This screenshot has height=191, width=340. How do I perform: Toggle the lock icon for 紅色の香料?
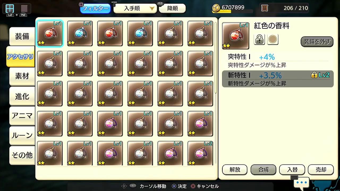coord(259,40)
